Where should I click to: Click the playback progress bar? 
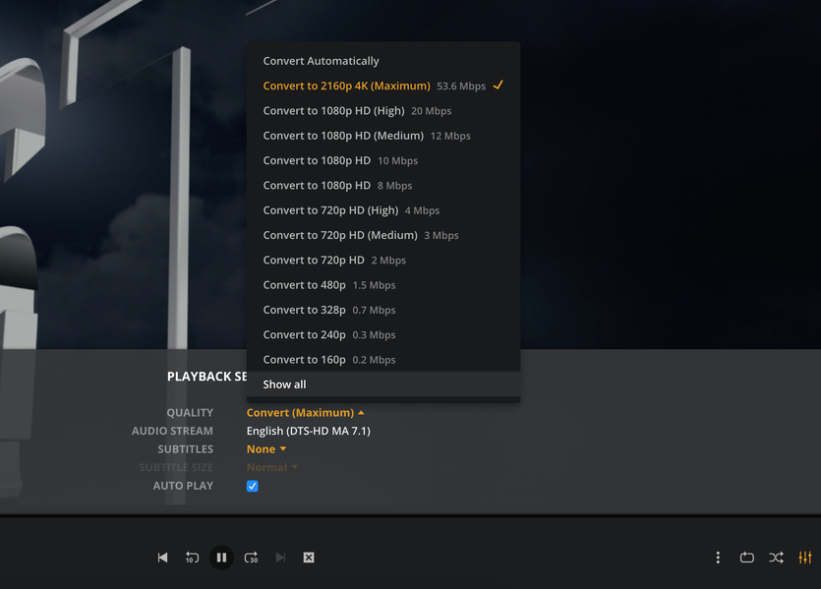point(411,515)
